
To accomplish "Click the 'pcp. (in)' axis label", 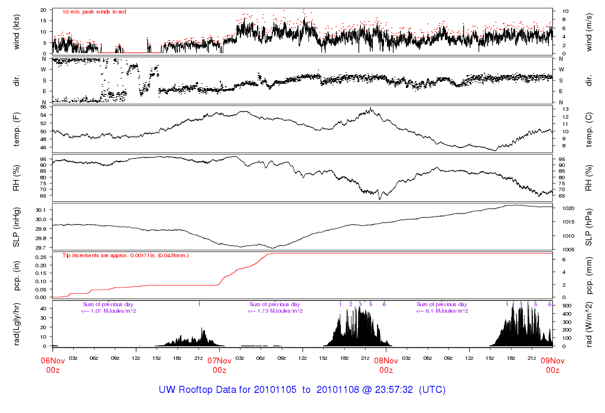I will pos(17,276).
